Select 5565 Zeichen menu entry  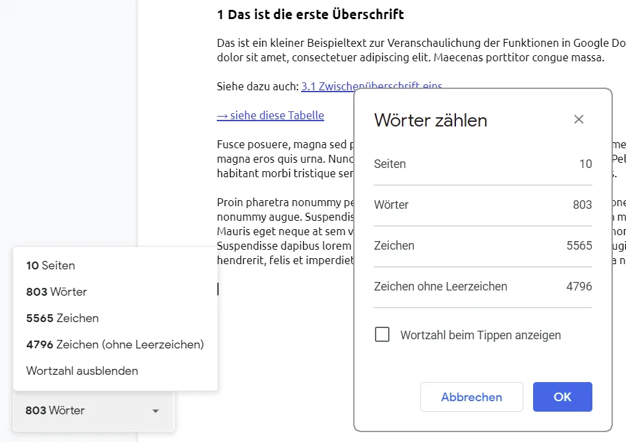(x=63, y=318)
